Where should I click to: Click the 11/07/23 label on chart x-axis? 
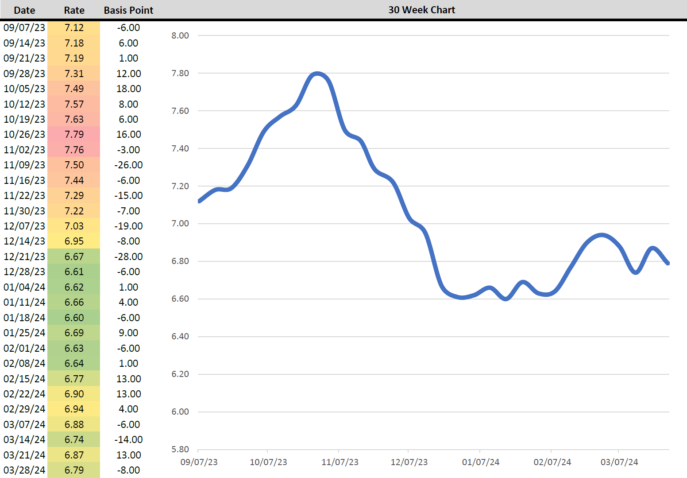tap(340, 462)
